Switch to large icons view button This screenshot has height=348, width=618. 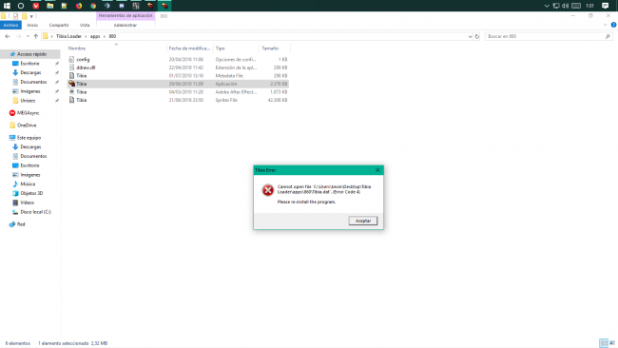point(612,343)
